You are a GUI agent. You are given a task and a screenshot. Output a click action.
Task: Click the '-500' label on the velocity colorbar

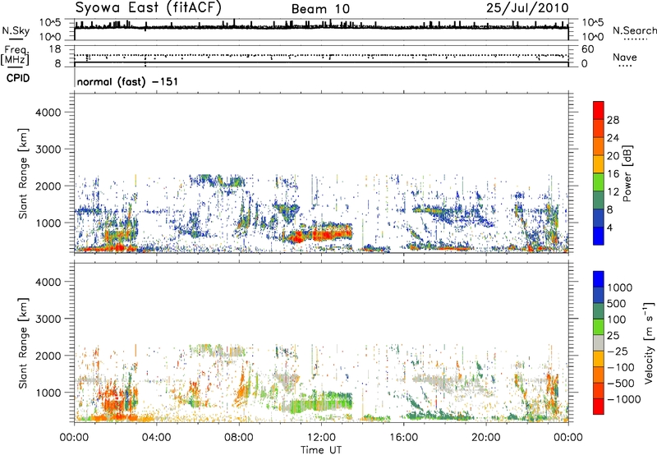pos(621,384)
